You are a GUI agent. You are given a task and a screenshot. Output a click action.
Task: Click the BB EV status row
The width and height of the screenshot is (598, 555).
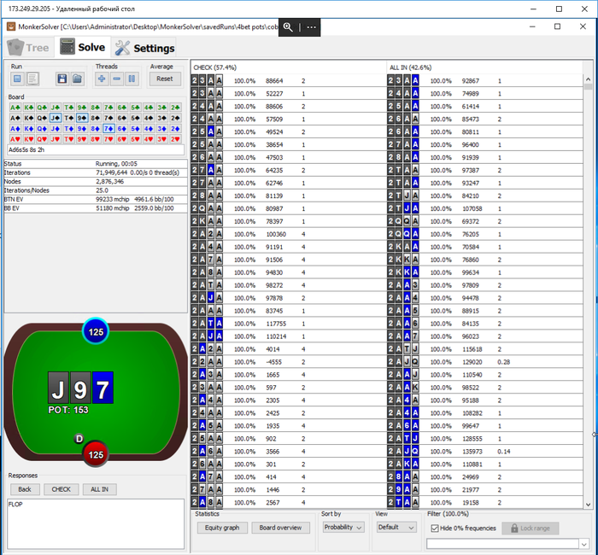[x=96, y=208]
